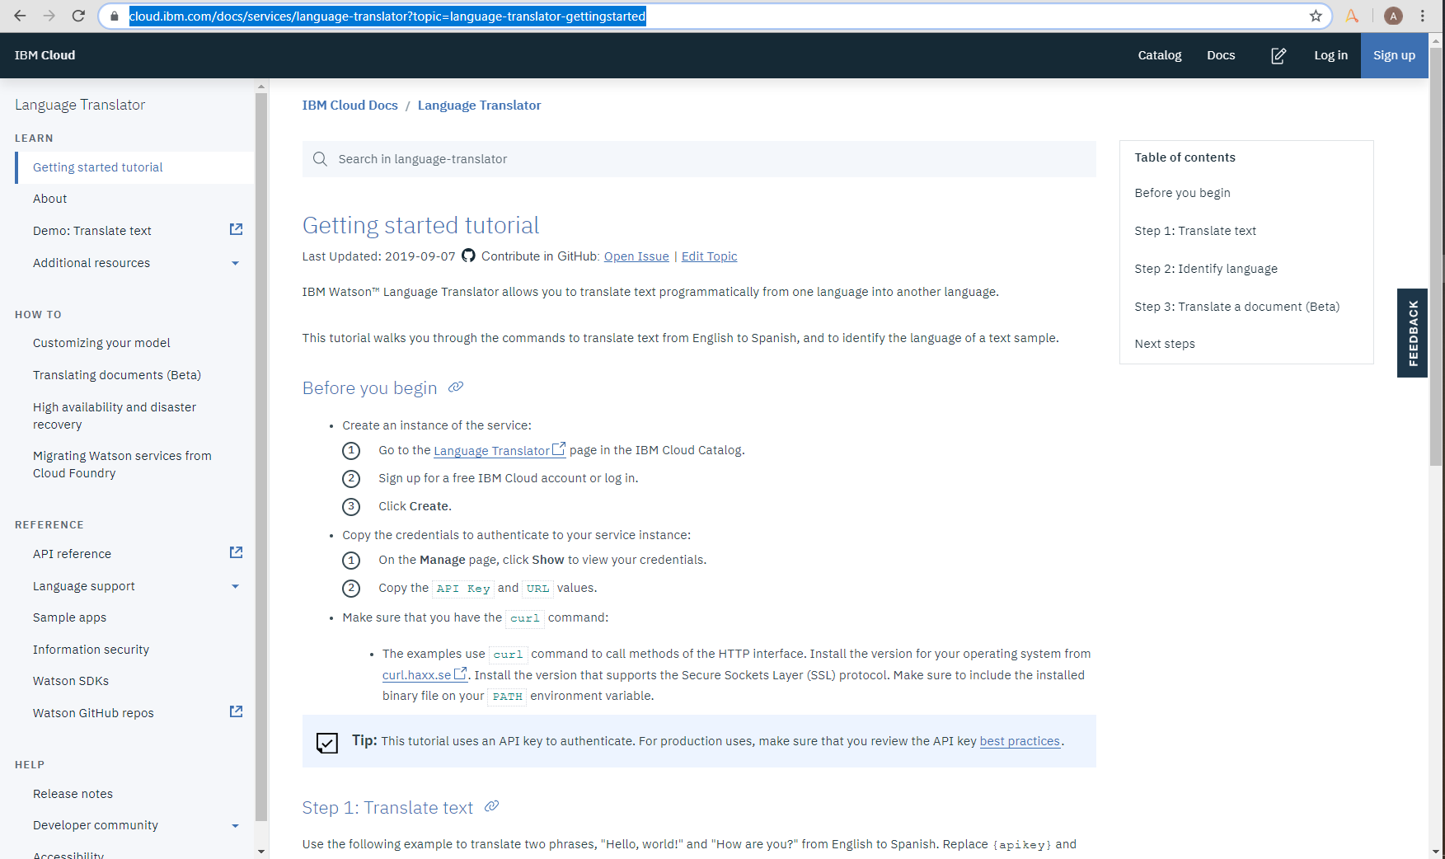The image size is (1445, 859).
Task: Open Information security sidebar item
Action: tap(91, 650)
